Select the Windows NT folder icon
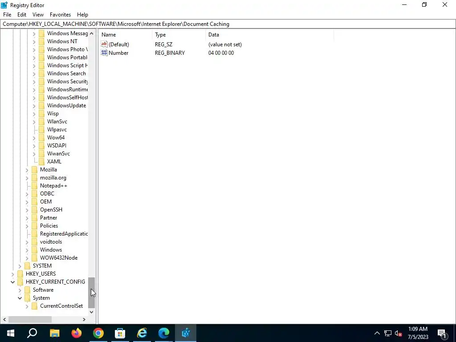 [x=41, y=41]
